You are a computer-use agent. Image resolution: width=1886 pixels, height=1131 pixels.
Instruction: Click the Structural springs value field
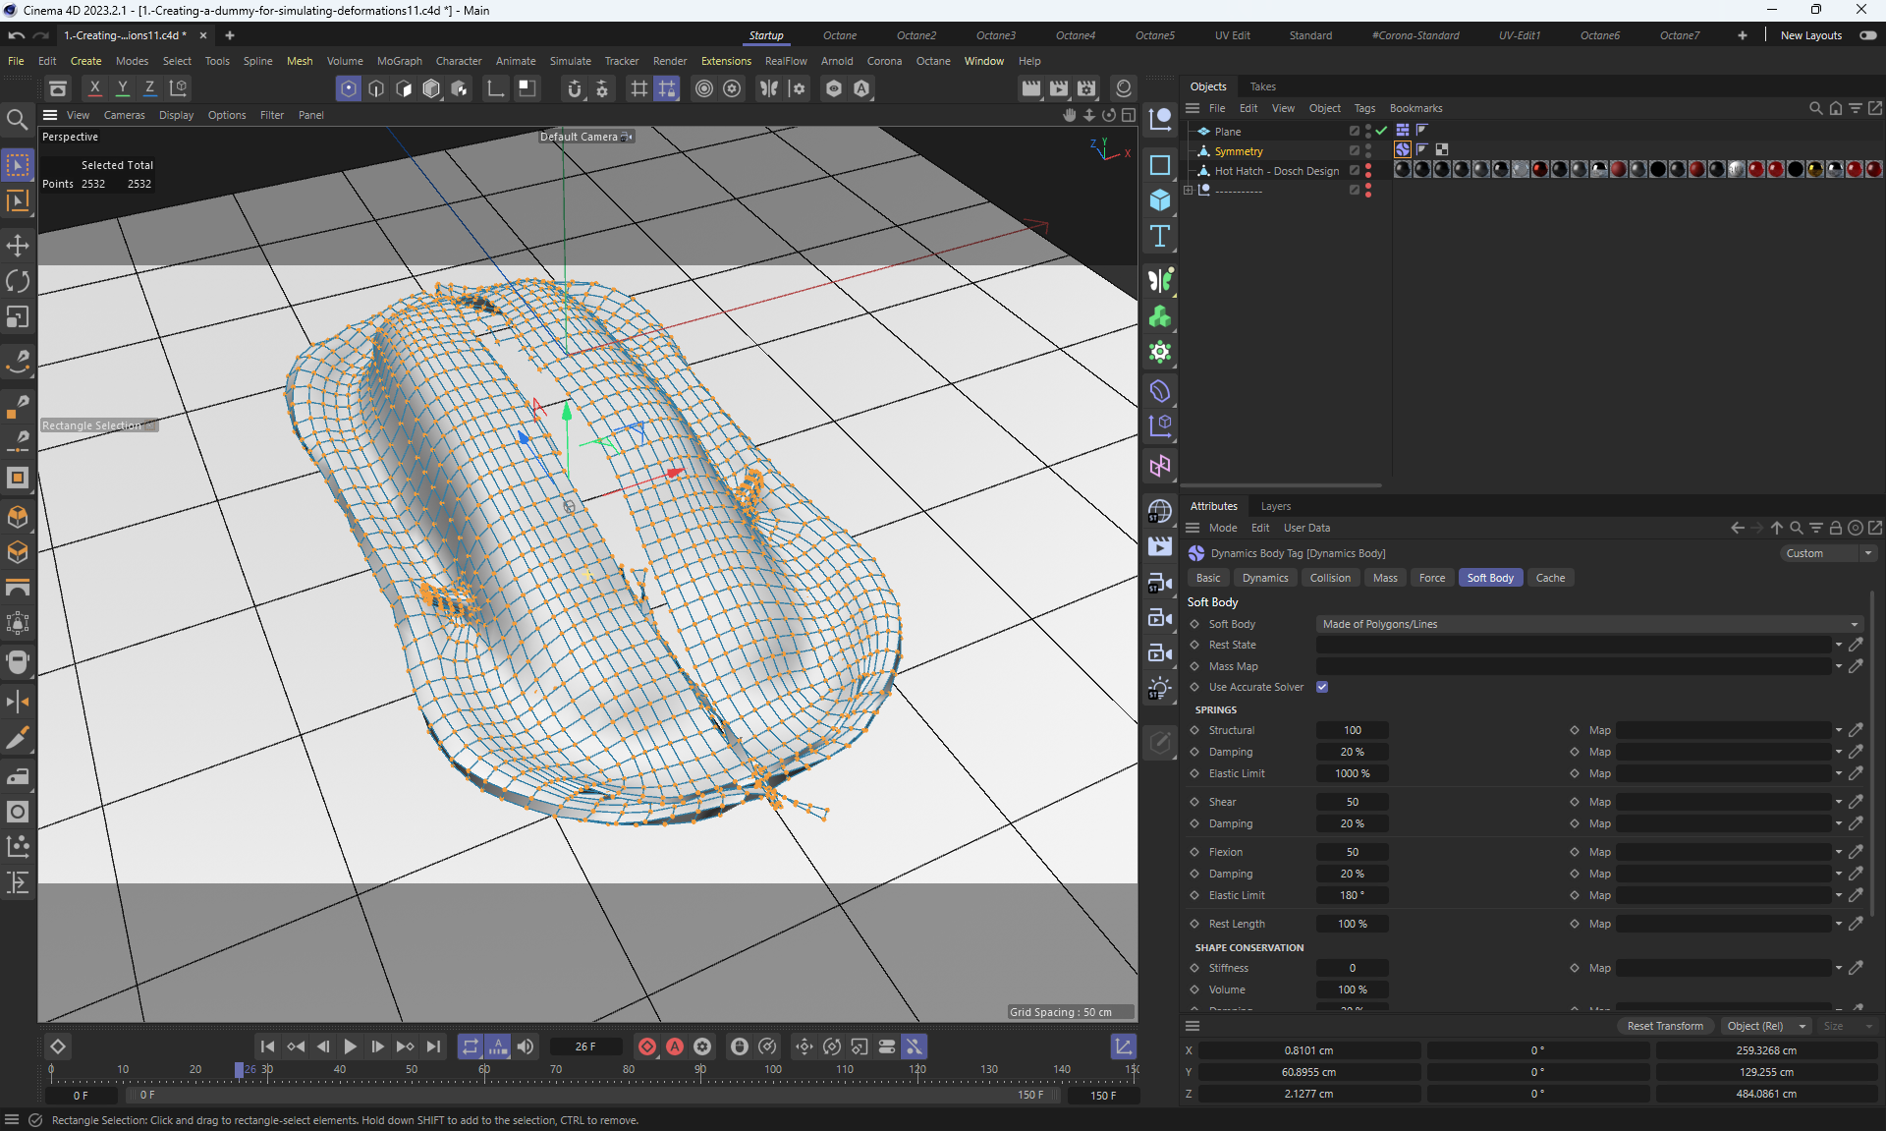[x=1352, y=730]
